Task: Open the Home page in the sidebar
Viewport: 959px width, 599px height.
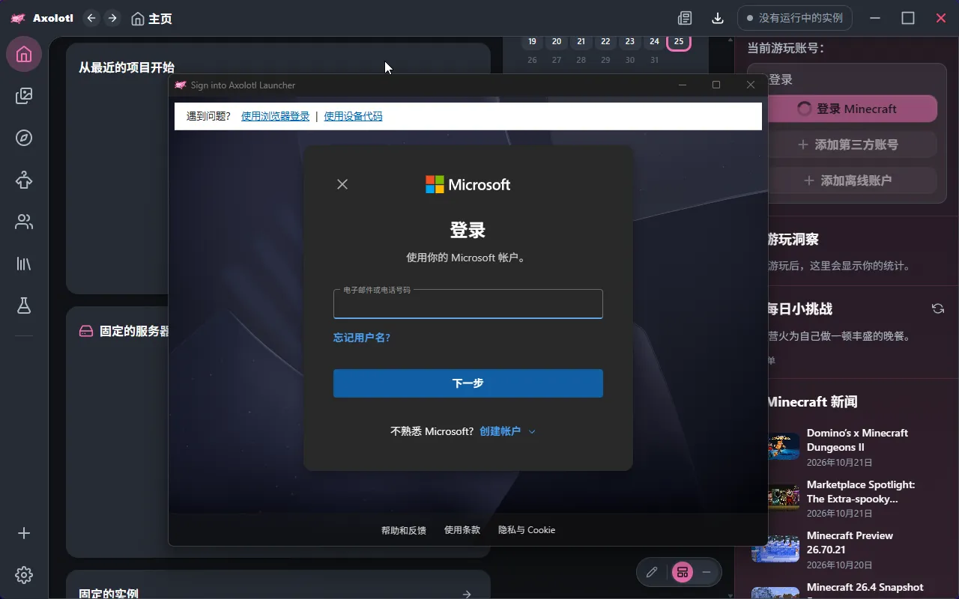Action: tap(24, 54)
